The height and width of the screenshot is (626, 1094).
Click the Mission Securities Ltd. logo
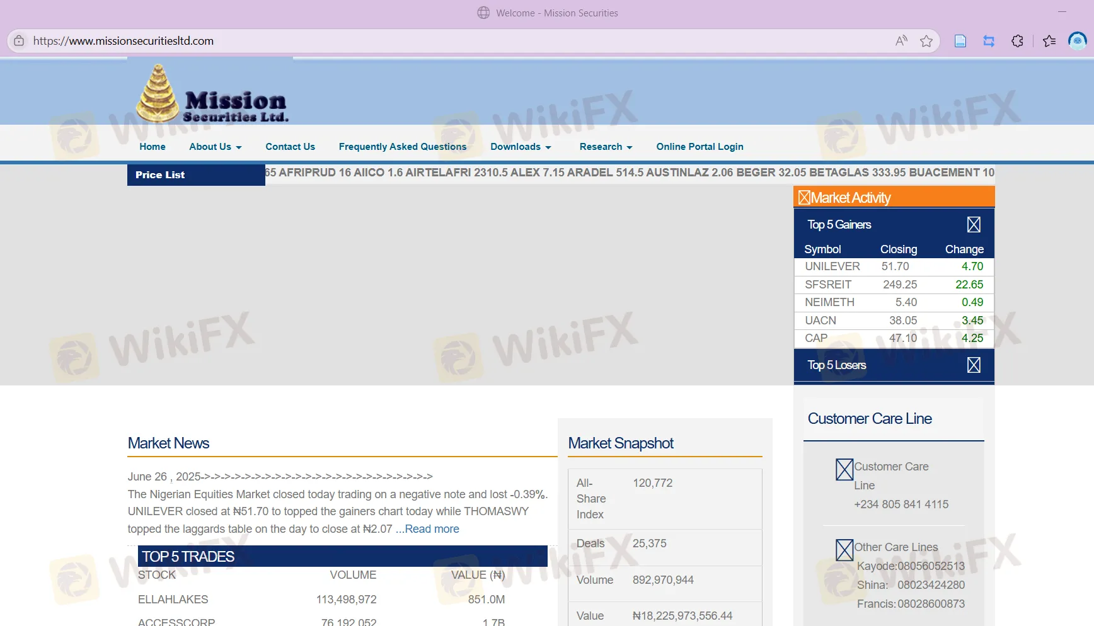212,94
